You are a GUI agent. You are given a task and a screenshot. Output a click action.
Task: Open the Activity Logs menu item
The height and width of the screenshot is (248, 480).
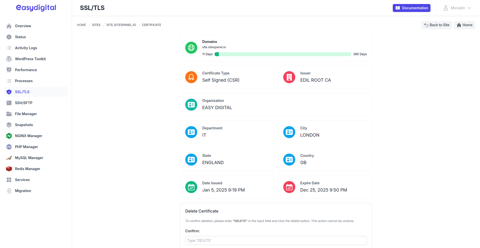click(x=26, y=48)
